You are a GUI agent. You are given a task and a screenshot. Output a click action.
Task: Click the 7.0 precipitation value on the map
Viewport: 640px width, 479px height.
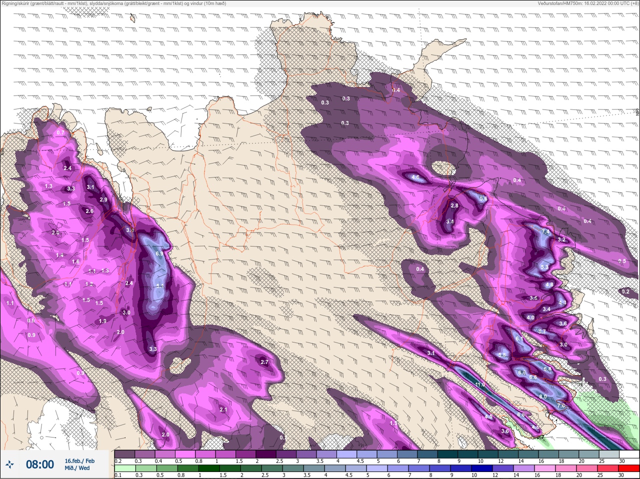561,406
